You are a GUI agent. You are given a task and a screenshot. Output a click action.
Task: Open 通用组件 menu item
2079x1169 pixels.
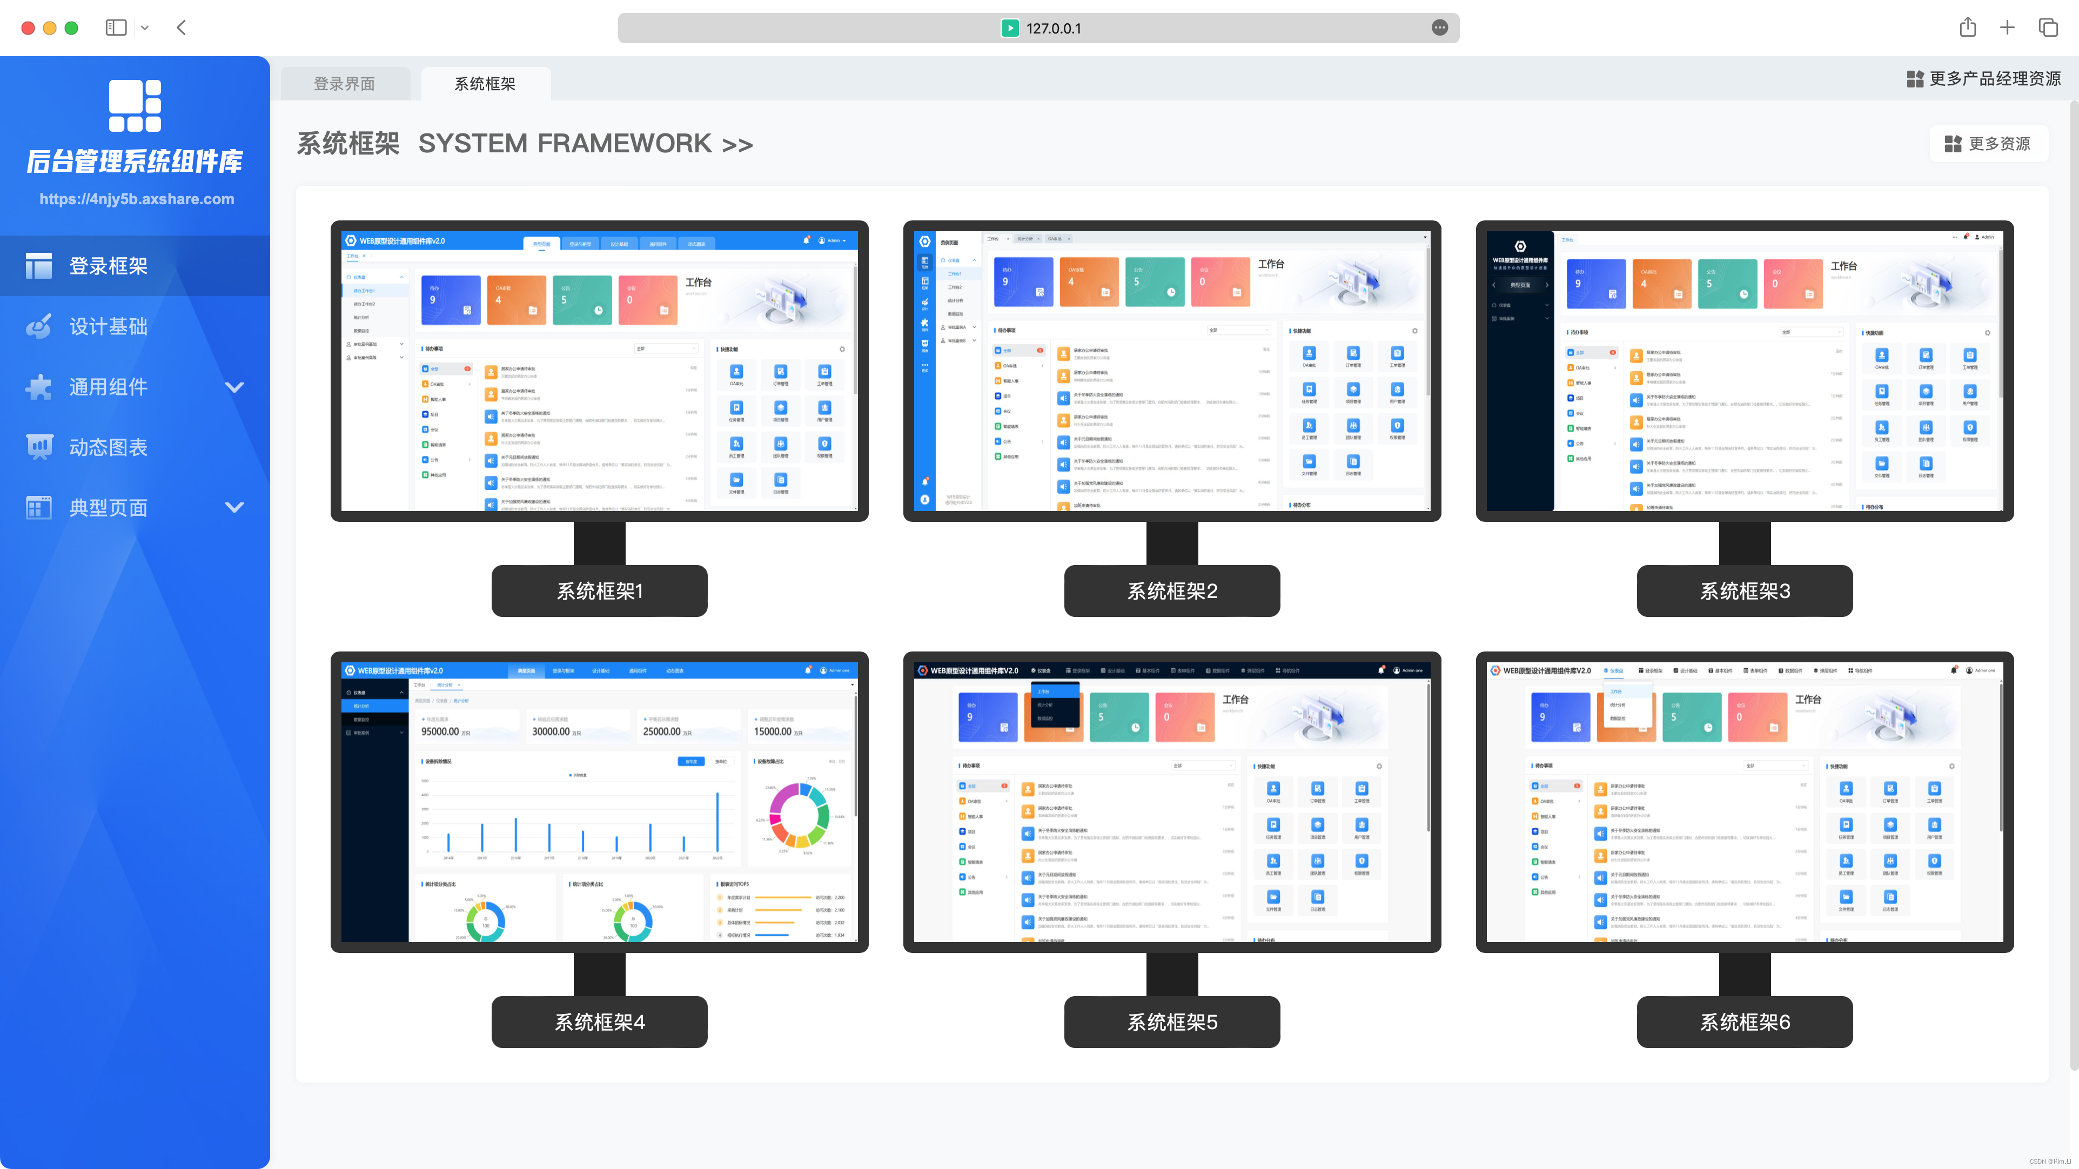tap(135, 386)
